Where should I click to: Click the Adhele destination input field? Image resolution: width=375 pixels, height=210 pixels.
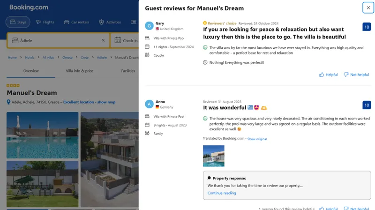pyautogui.click(x=56, y=41)
